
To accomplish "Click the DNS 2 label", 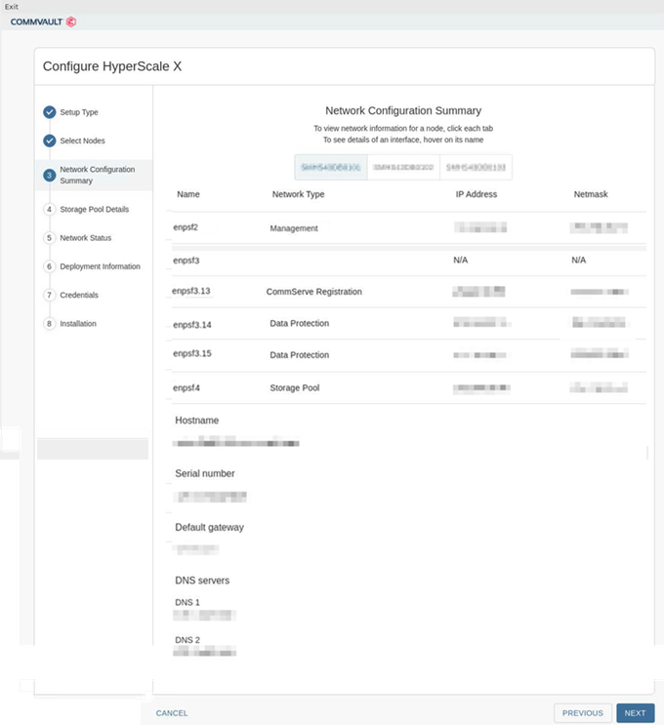I will pos(187,640).
